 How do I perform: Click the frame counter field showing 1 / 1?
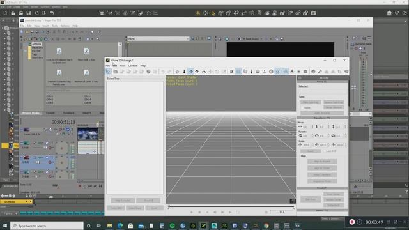pos(282,212)
